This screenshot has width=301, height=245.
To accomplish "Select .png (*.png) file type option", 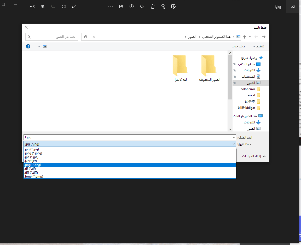I will (130, 165).
